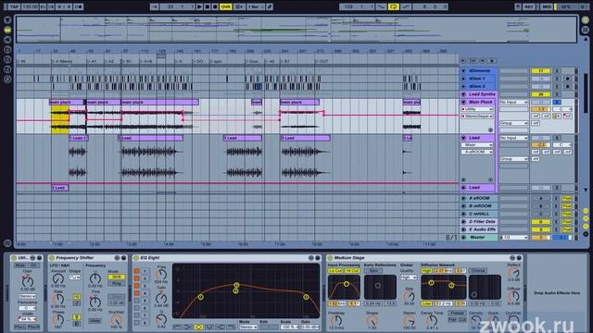Jump to next locator arrow

[483, 61]
